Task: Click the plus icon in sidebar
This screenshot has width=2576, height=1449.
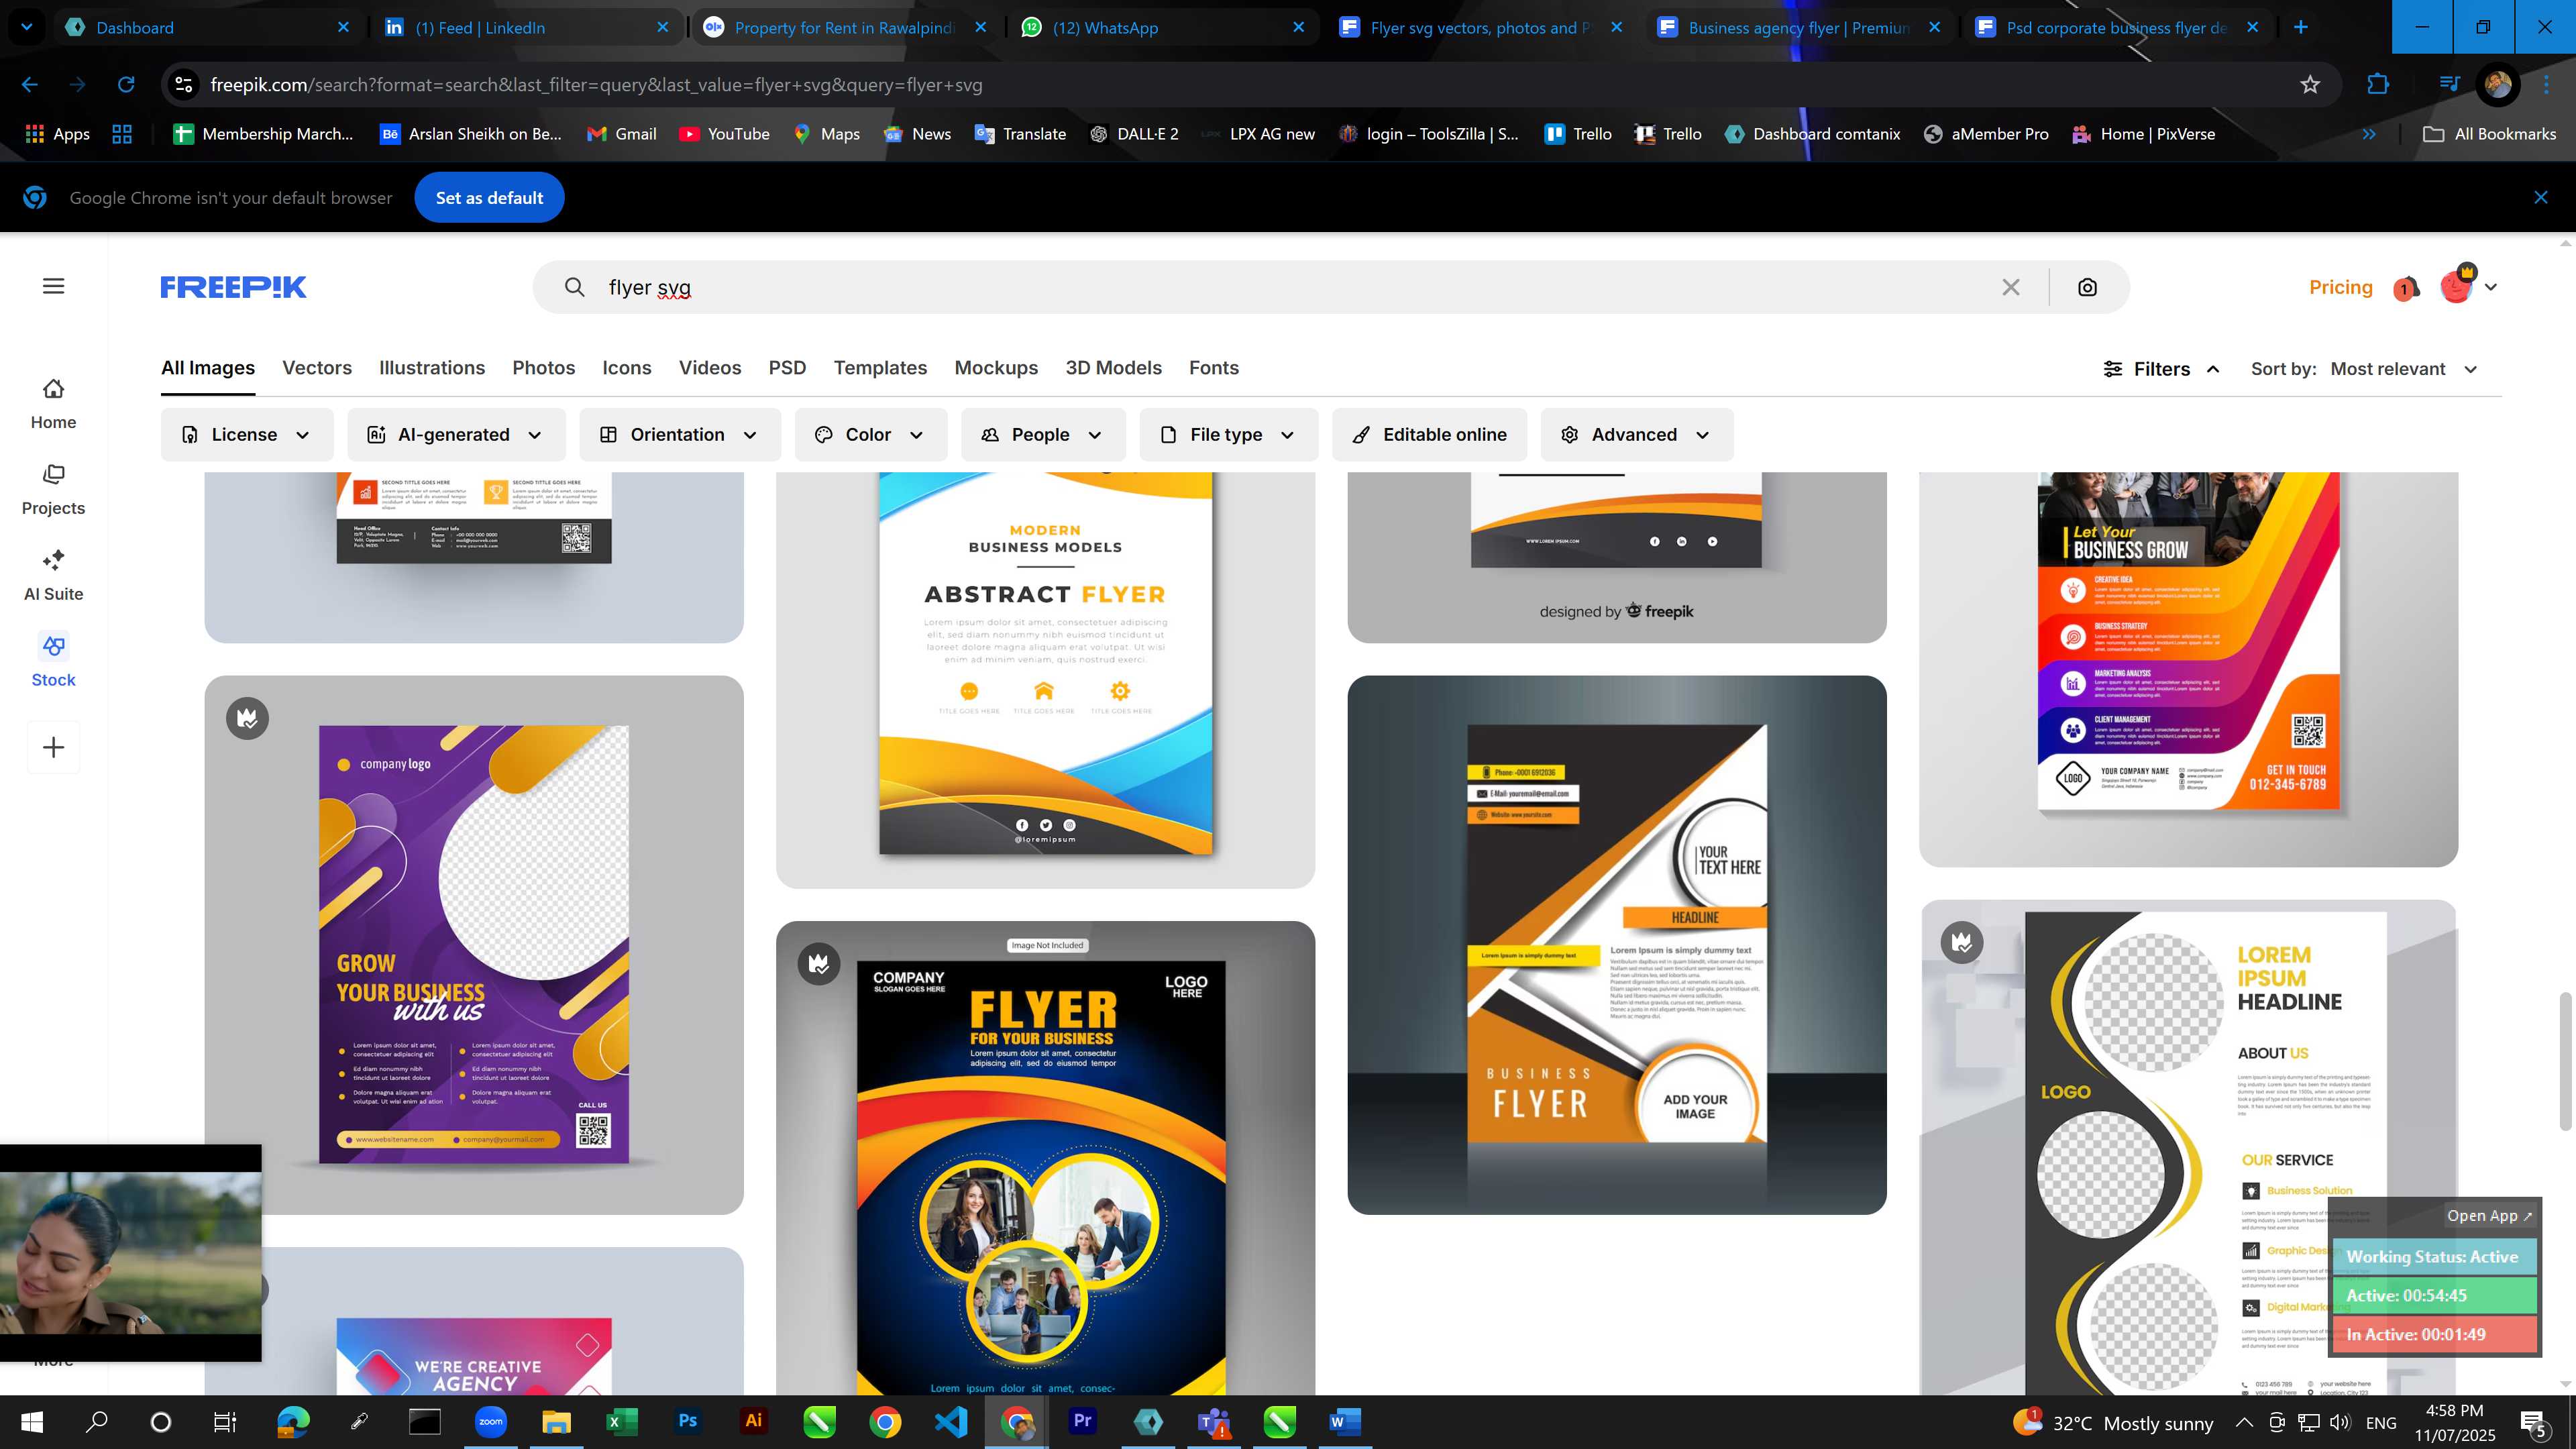Action: [x=54, y=747]
